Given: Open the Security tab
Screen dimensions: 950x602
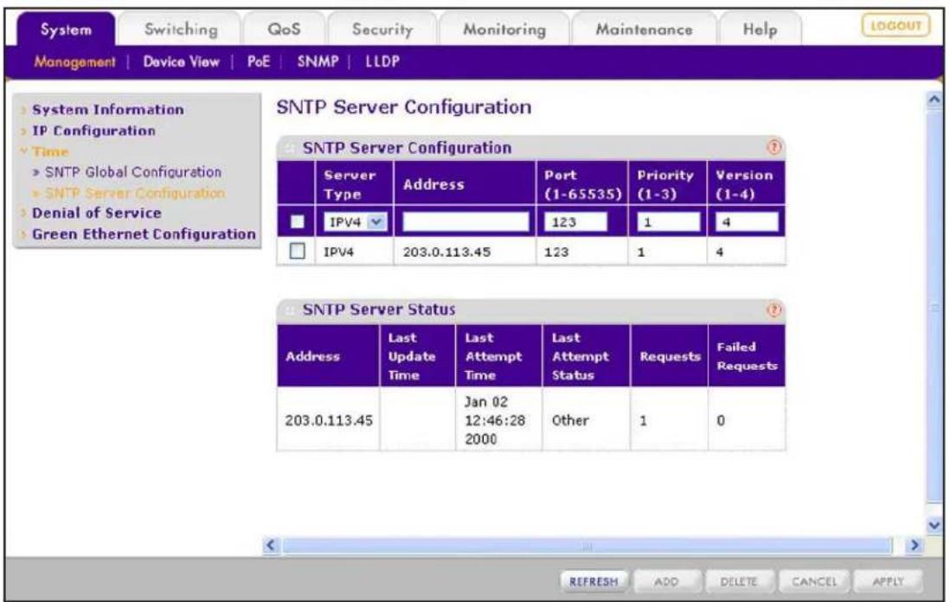Looking at the screenshot, I should coord(382,29).
